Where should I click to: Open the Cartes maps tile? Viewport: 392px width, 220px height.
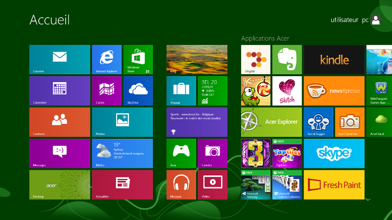point(107,91)
